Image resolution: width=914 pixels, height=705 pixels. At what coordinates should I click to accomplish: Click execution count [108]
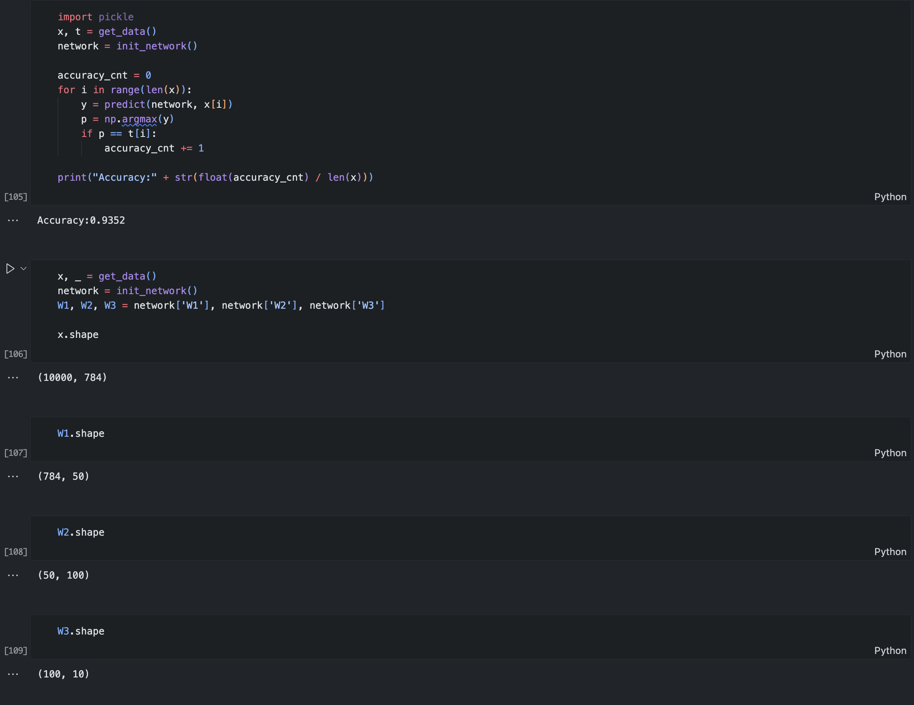tap(15, 552)
